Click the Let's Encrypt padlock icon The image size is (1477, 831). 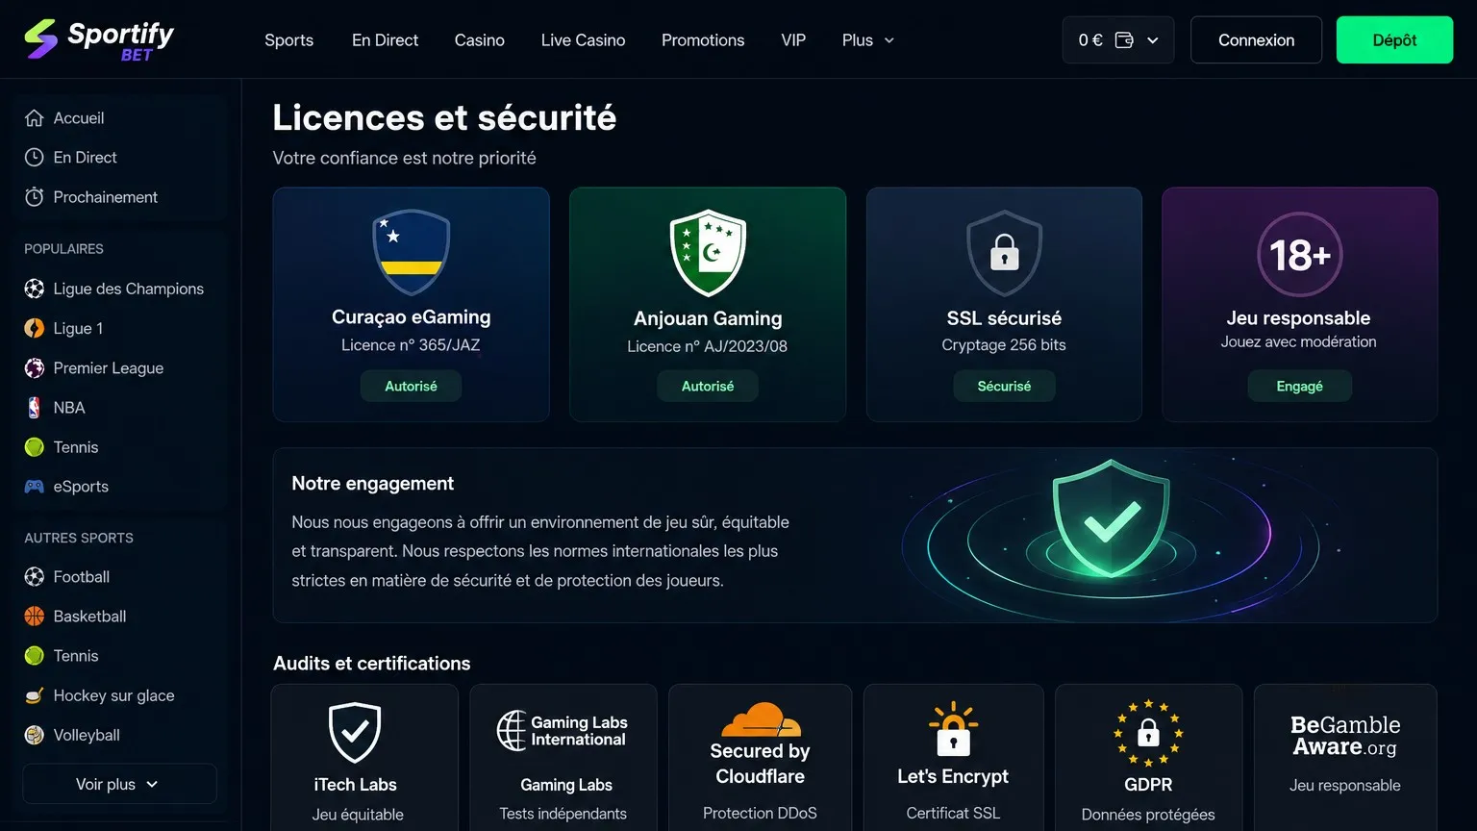click(x=953, y=729)
